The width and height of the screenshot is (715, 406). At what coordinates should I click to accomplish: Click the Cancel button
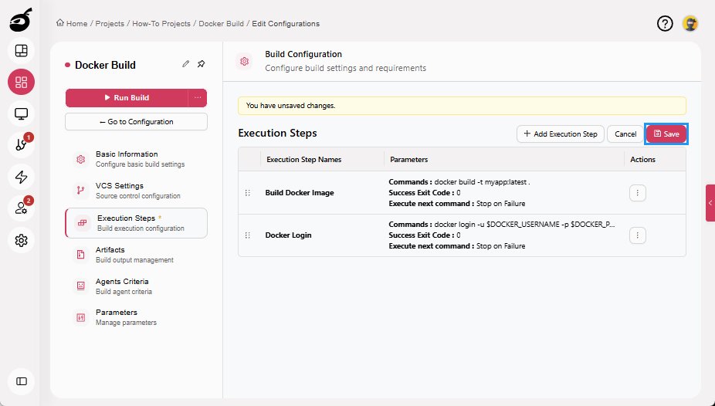[625, 134]
